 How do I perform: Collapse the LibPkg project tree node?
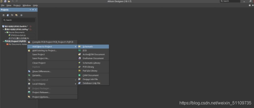pyautogui.click(x=3, y=30)
